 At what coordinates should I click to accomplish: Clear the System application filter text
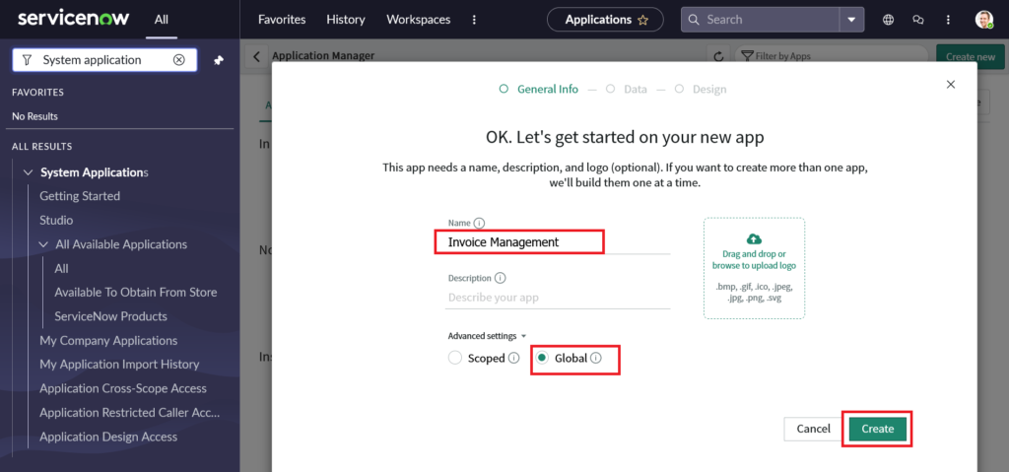pos(179,60)
